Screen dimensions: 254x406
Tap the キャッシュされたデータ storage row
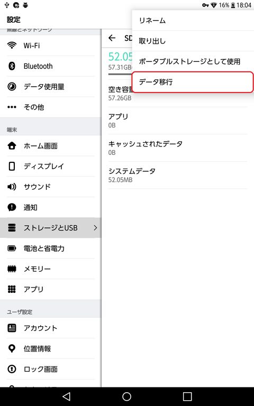(178, 148)
